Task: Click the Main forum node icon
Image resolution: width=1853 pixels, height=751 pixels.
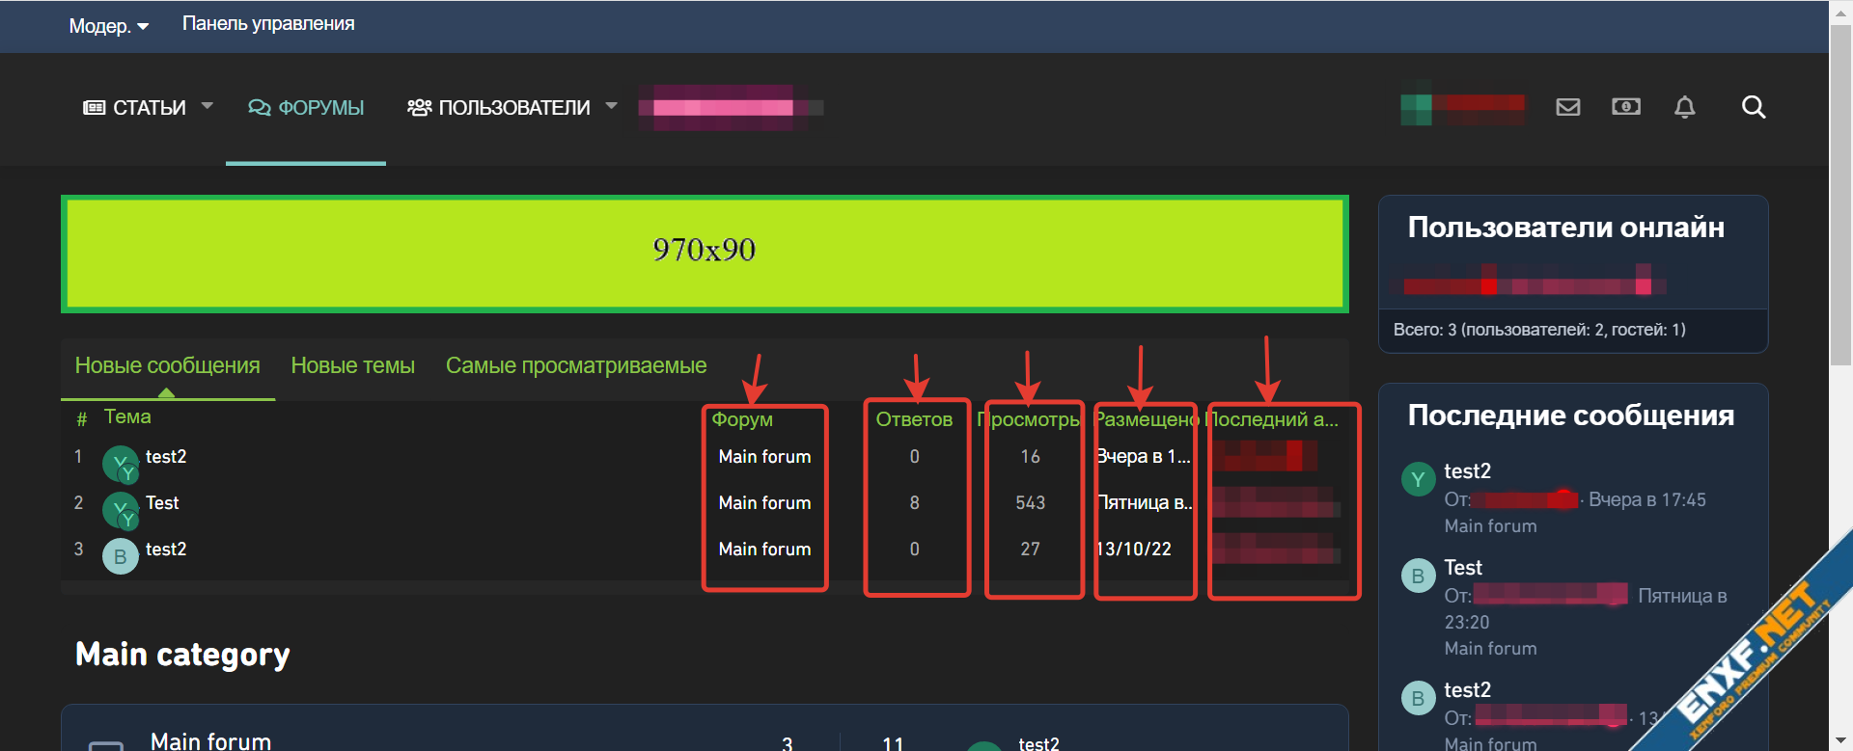Action: tap(106, 745)
